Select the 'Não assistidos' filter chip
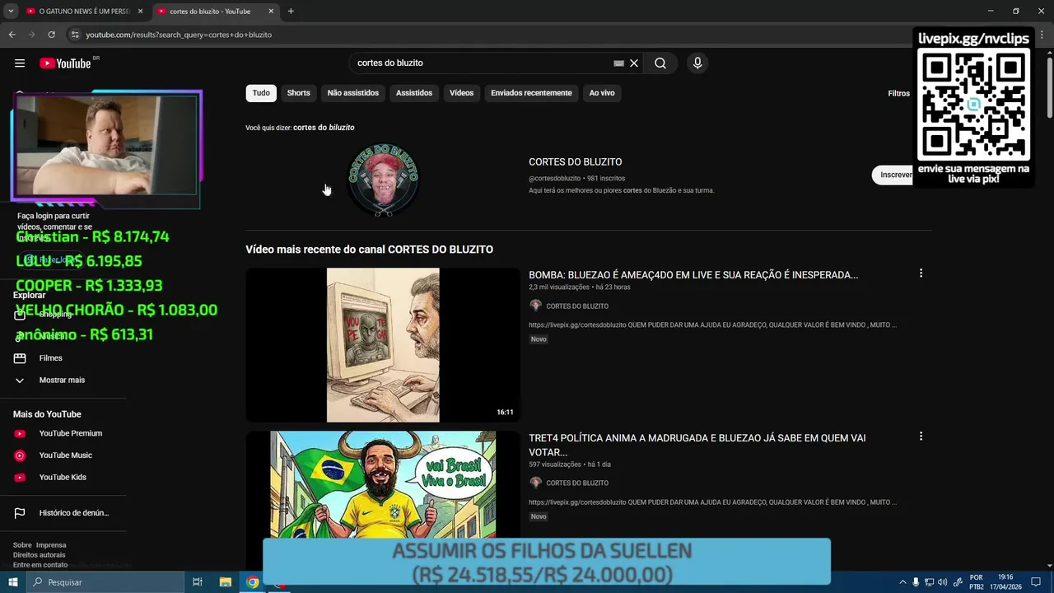The image size is (1054, 593). click(353, 93)
